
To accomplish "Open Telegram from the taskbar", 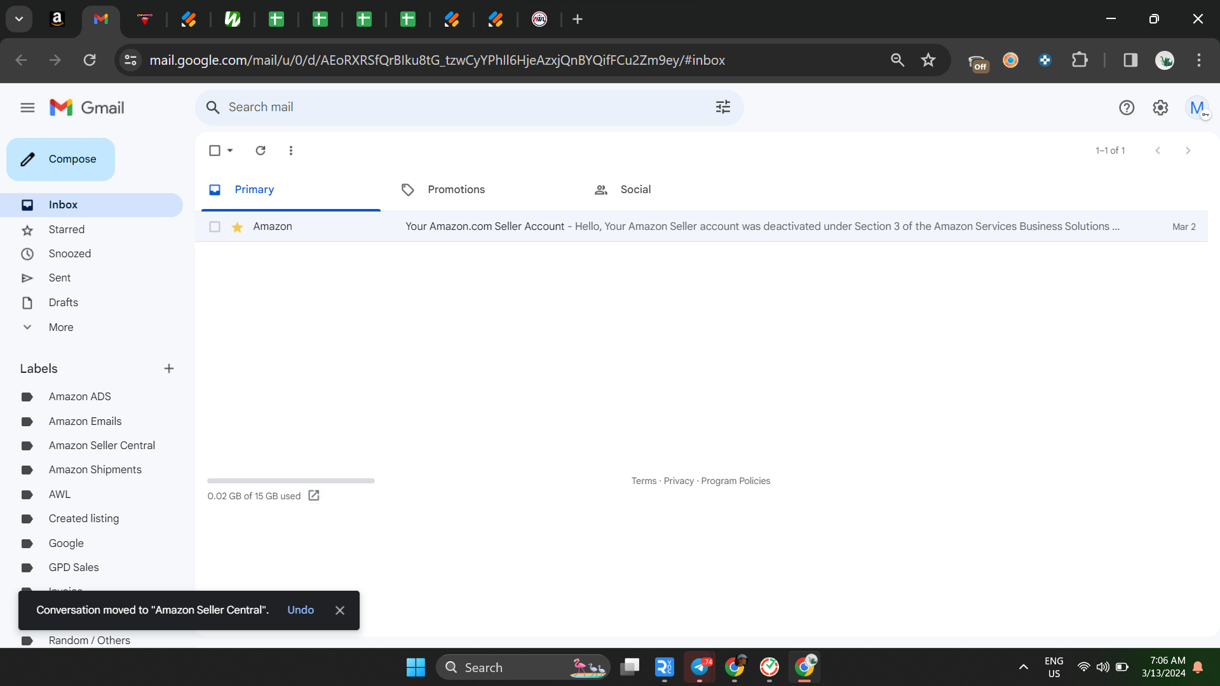I will pyautogui.click(x=700, y=668).
